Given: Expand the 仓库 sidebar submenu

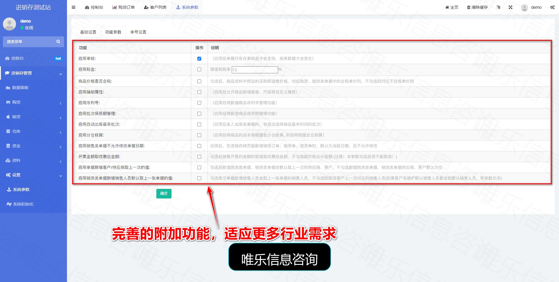Looking at the screenshot, I should tap(33, 131).
